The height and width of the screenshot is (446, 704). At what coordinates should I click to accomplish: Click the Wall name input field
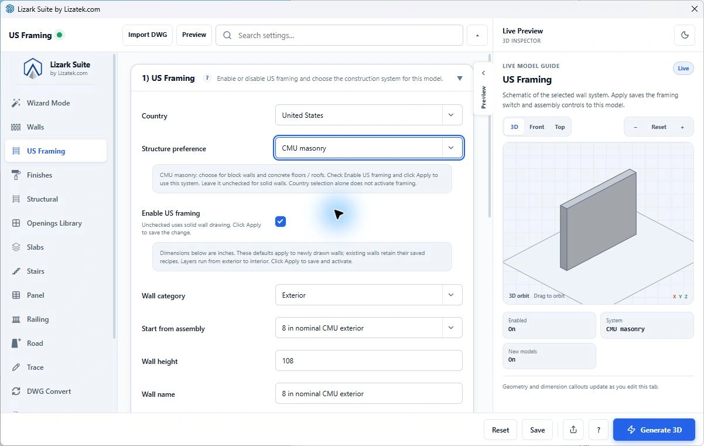coord(369,394)
